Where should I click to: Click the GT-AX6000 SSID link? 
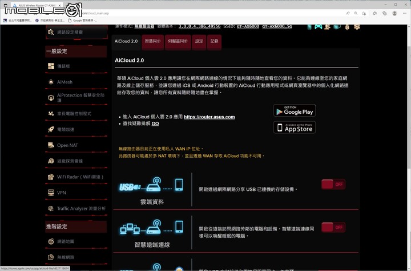[248, 26]
